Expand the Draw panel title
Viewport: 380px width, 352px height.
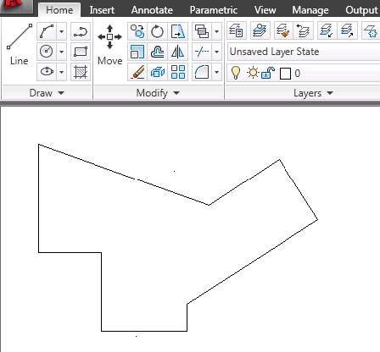pos(47,93)
